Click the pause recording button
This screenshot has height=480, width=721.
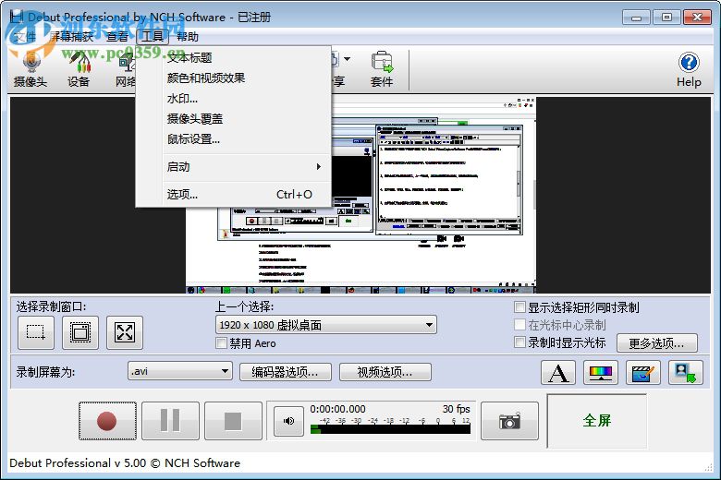(x=170, y=421)
